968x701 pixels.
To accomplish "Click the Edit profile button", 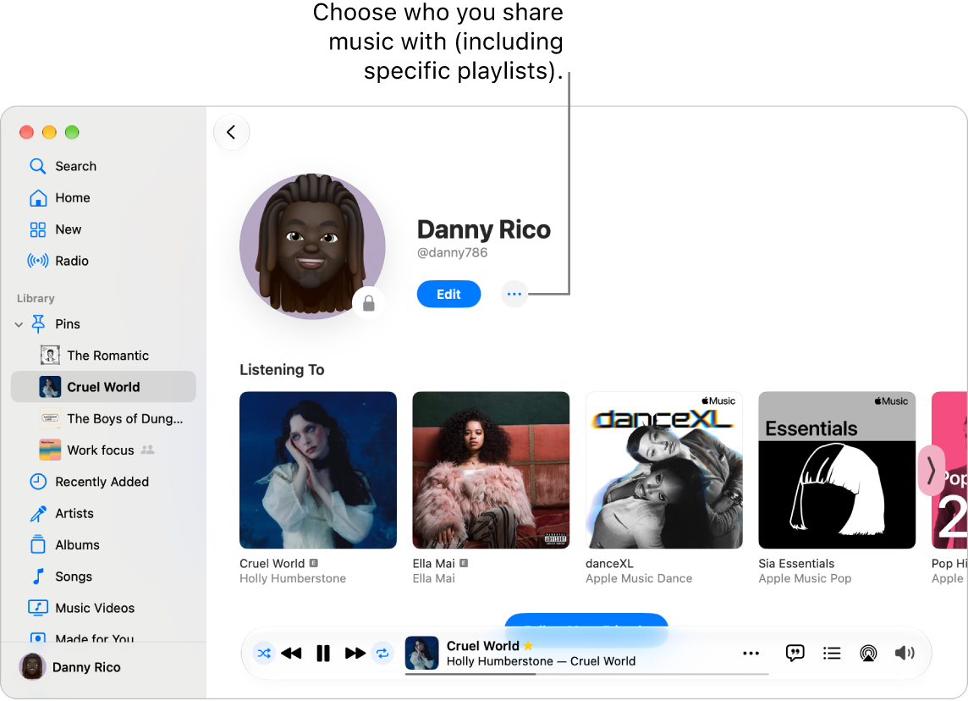I will pos(448,294).
